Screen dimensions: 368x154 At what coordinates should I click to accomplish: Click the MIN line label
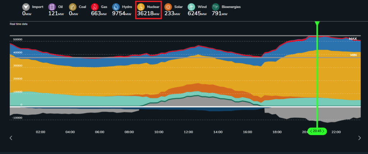click(x=353, y=55)
